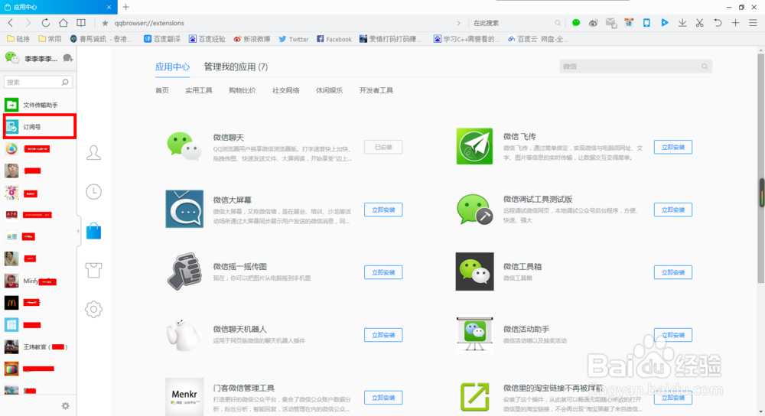Open the 链接 bookmarks folder

click(x=18, y=39)
